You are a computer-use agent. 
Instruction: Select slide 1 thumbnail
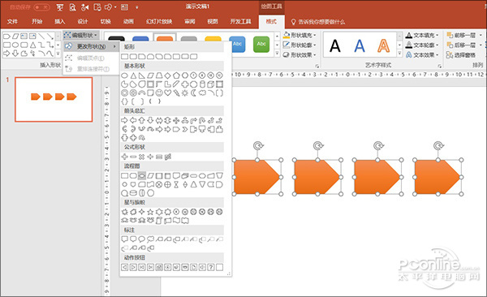click(54, 100)
